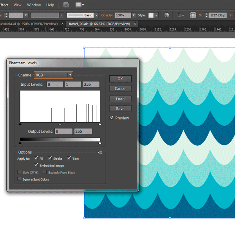Click the Opacity 100% field
Viewport: 235px width, 235px height.
tap(123, 15)
